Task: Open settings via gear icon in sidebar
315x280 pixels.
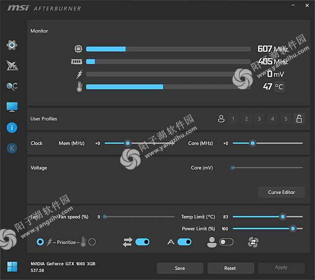Action: pyautogui.click(x=12, y=45)
